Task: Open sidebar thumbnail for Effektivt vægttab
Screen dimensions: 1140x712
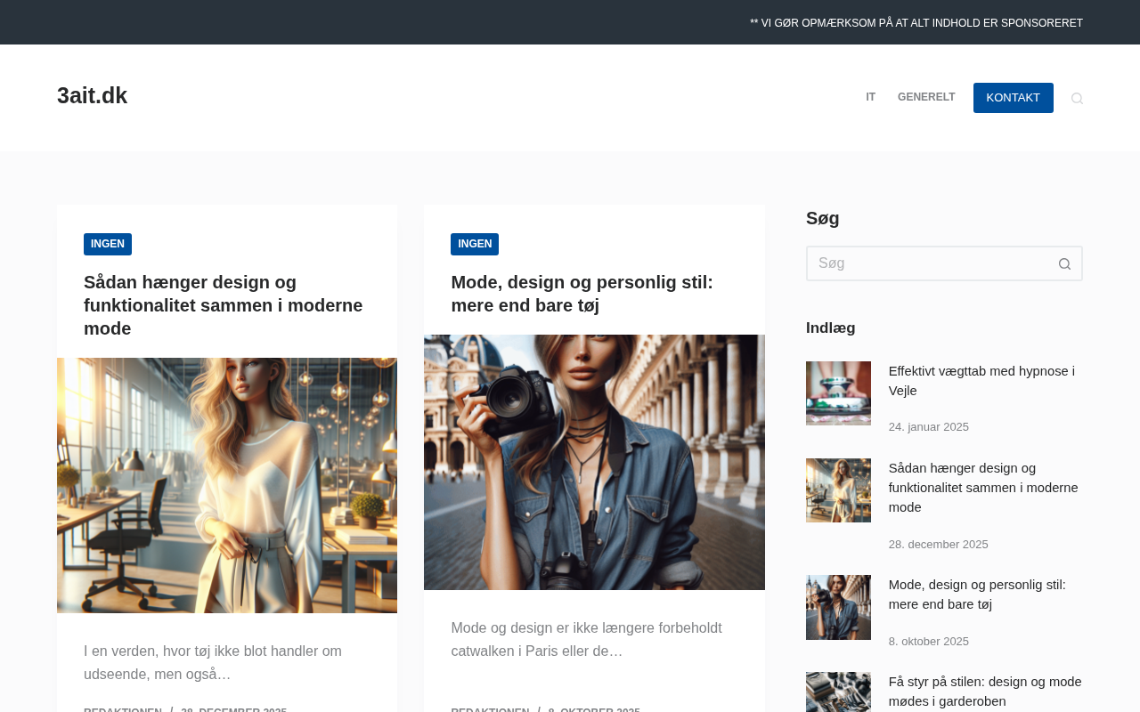Action: pos(838,393)
